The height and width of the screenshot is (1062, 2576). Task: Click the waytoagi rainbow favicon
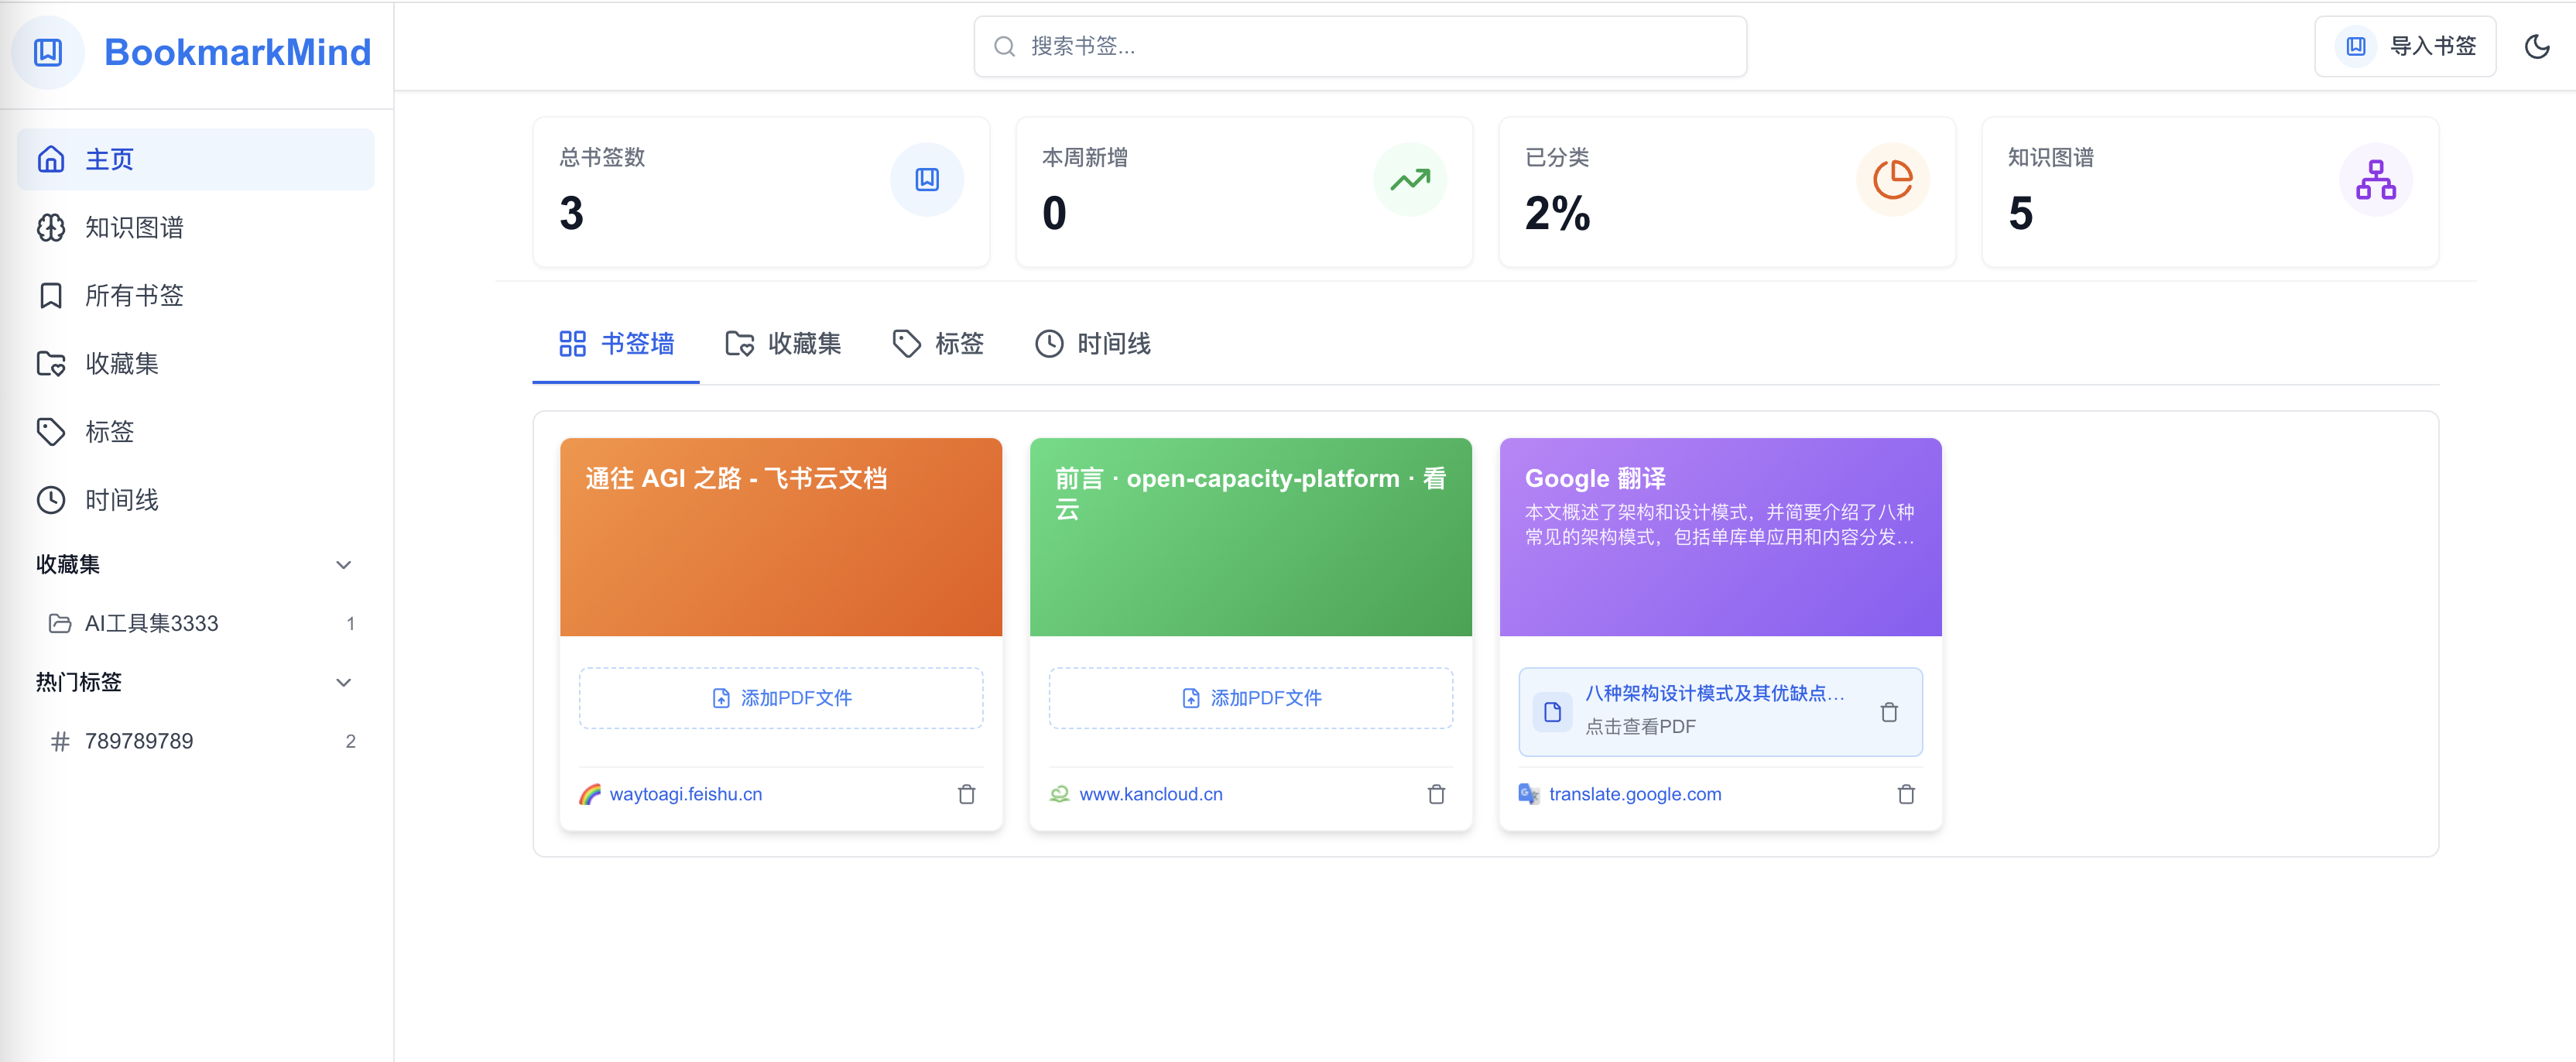590,794
